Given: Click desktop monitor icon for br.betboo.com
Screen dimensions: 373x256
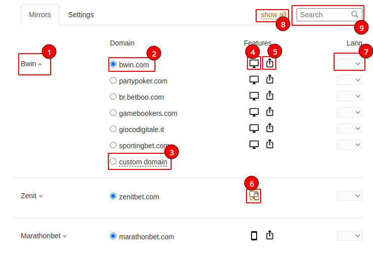Looking at the screenshot, I should point(254,96).
